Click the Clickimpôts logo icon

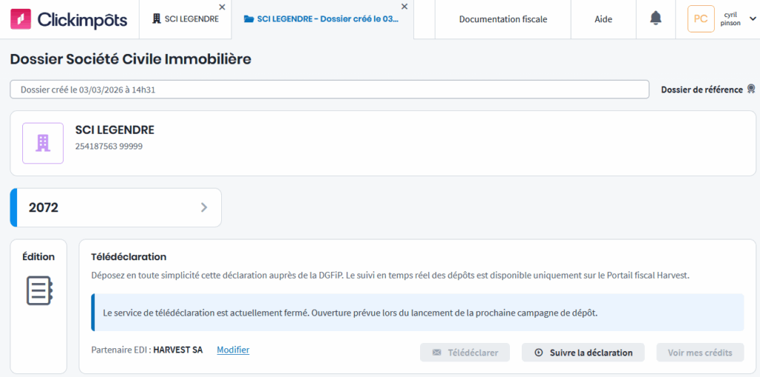pyautogui.click(x=21, y=19)
